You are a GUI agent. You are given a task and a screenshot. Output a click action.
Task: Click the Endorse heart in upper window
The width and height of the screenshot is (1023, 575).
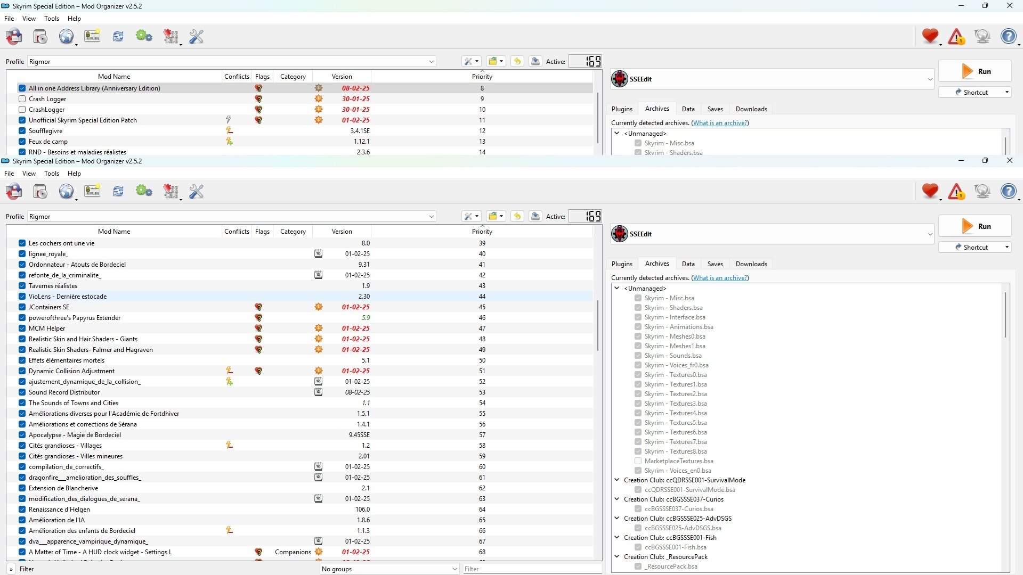click(930, 36)
